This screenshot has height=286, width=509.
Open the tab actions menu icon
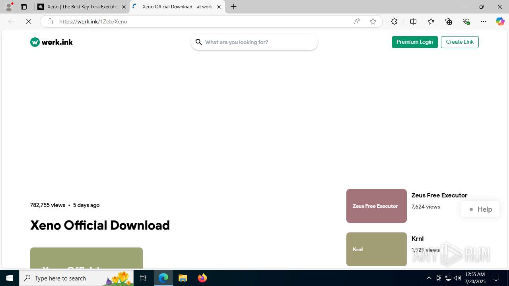pyautogui.click(x=24, y=7)
